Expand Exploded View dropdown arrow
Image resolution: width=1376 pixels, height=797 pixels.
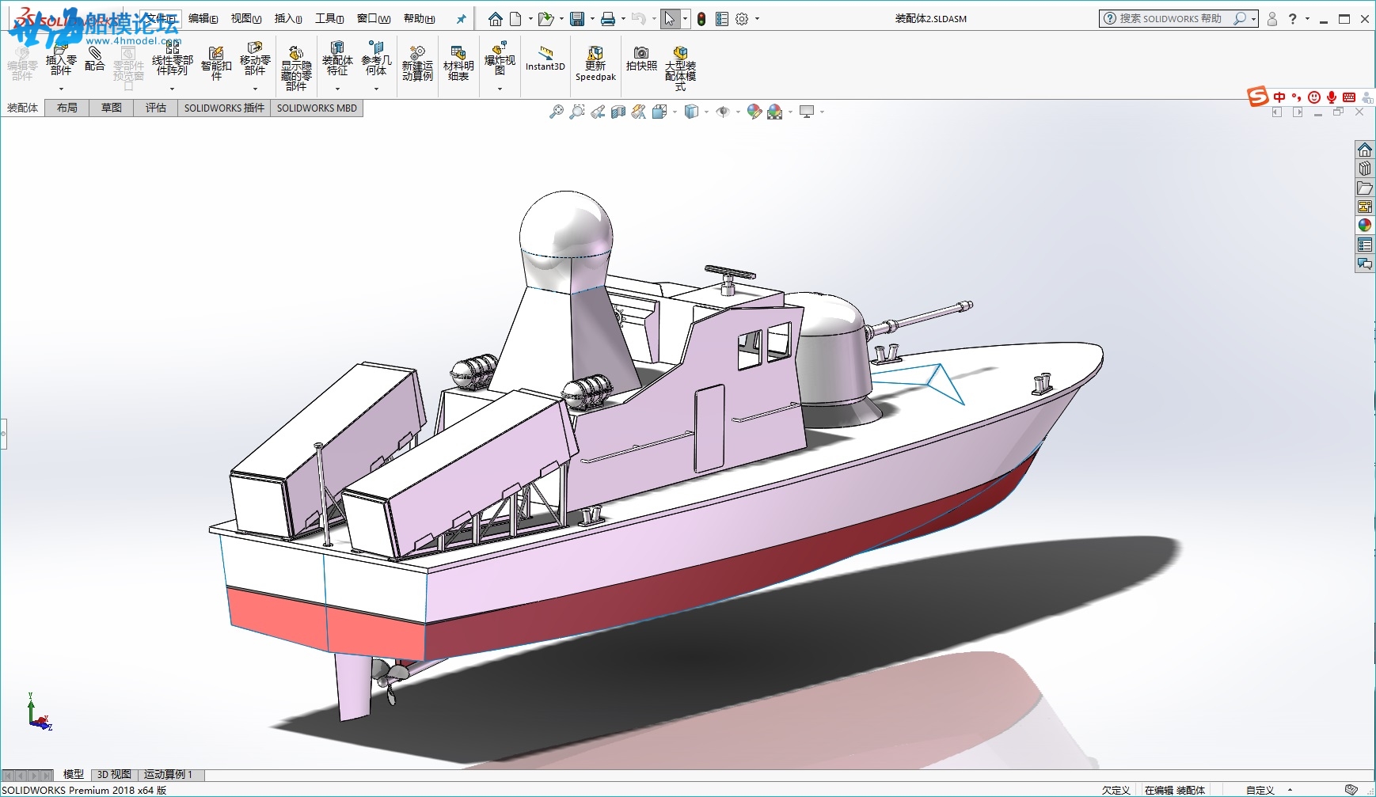coord(500,89)
